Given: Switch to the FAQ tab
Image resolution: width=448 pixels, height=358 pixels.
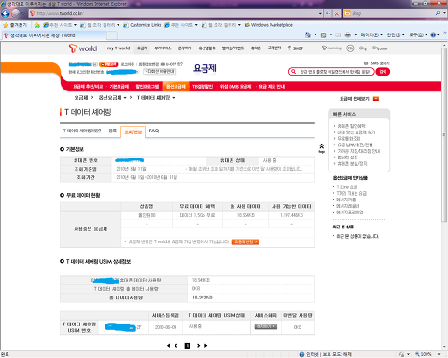Looking at the screenshot, I should (x=154, y=131).
